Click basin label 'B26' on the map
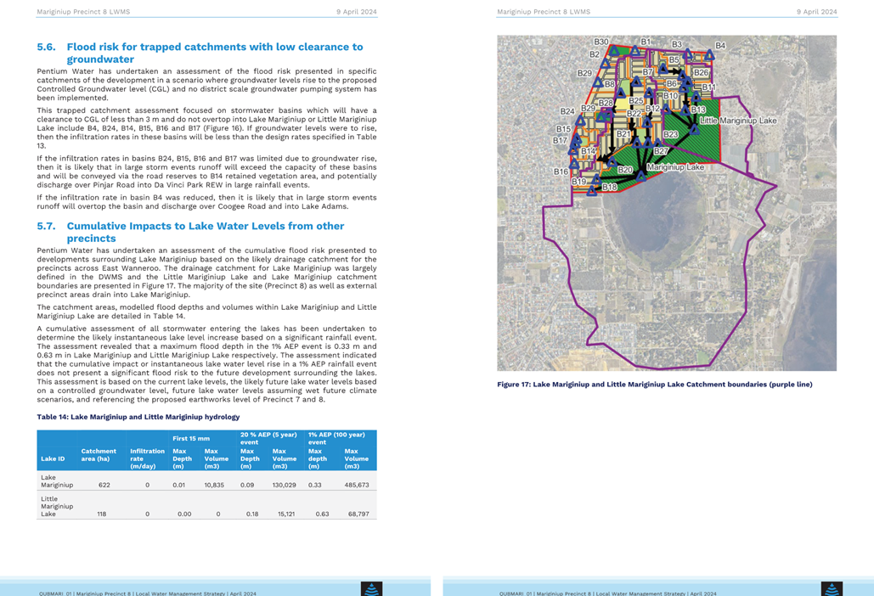 [x=701, y=72]
